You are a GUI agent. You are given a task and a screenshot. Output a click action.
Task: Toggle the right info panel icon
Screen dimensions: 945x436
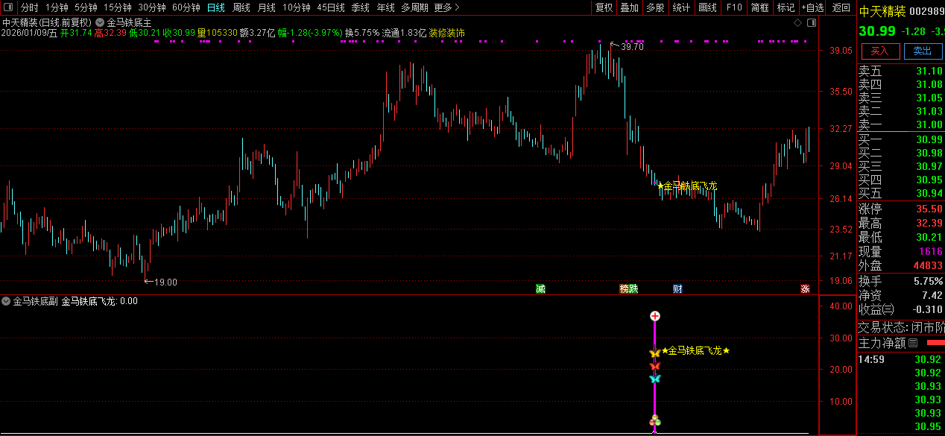coord(812,23)
